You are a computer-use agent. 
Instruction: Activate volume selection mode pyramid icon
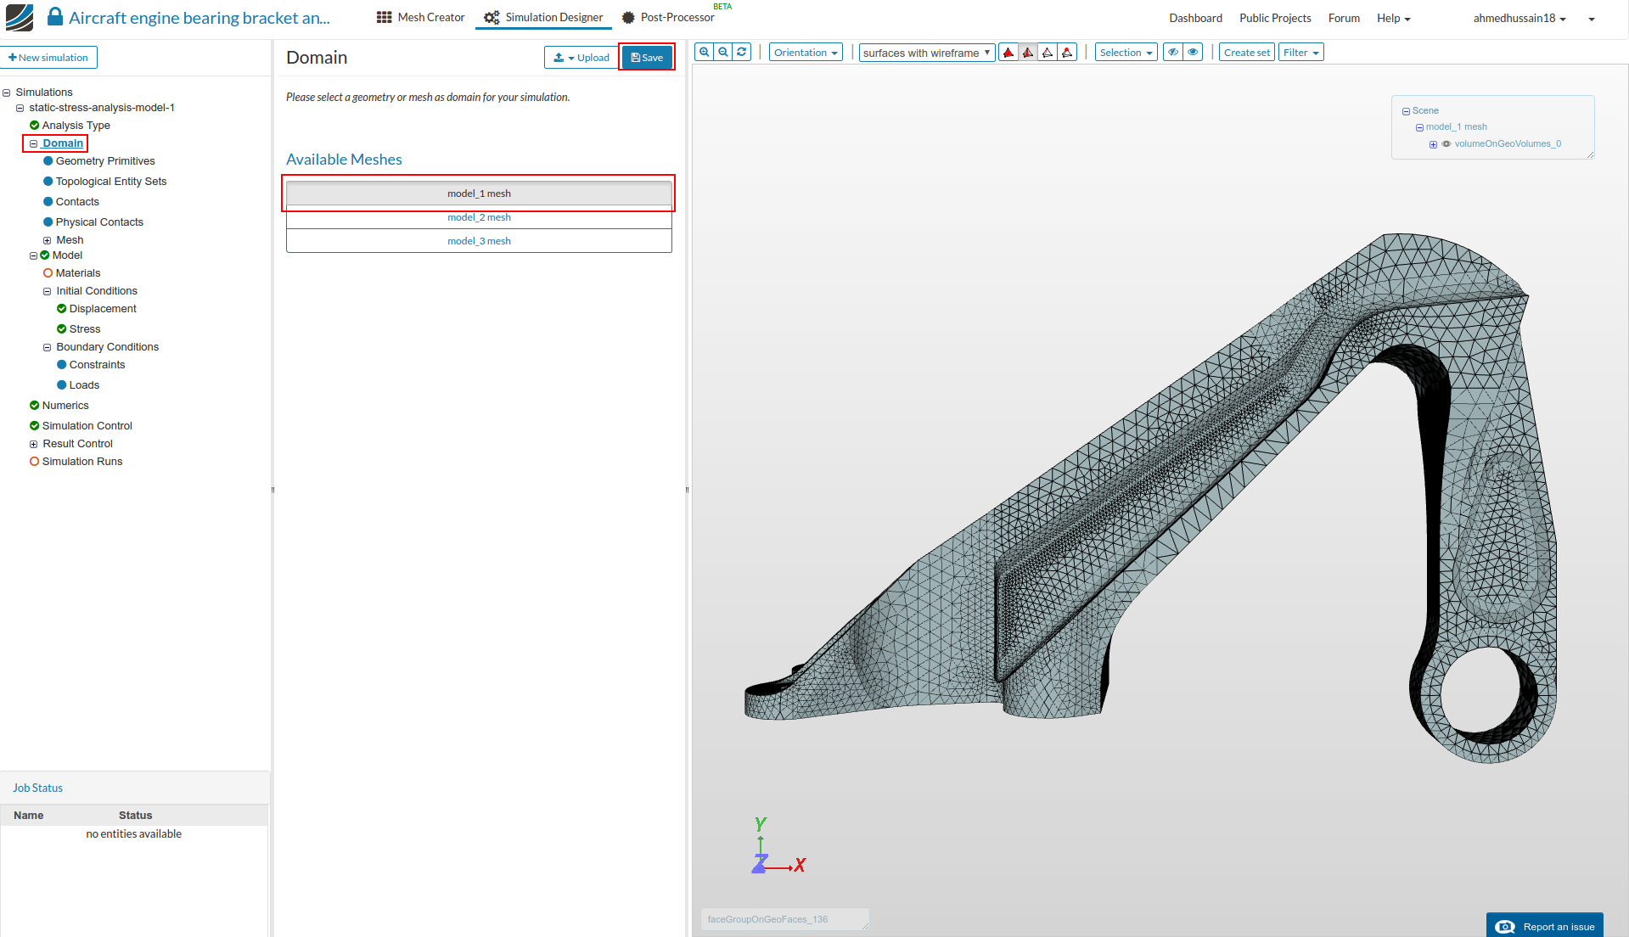click(x=1008, y=53)
